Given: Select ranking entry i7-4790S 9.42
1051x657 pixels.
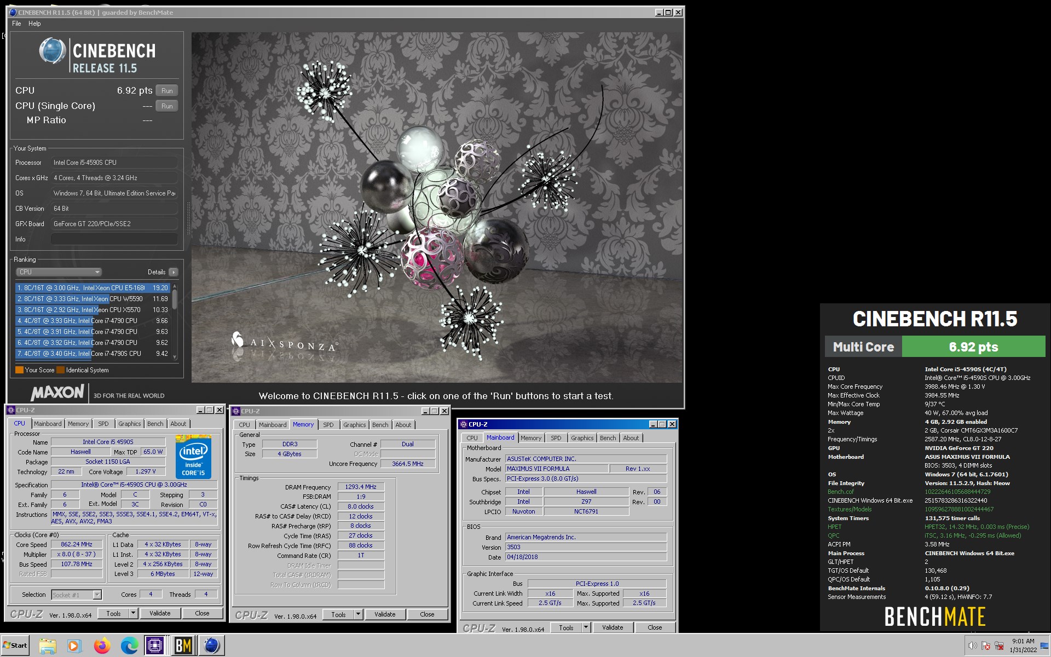Looking at the screenshot, I should point(93,354).
